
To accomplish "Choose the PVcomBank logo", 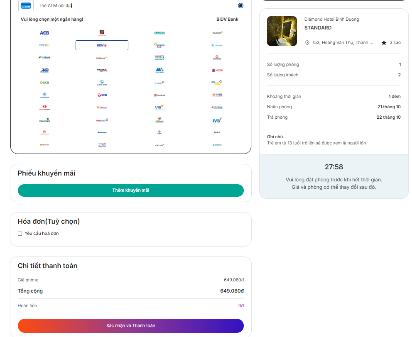I will (x=217, y=83).
